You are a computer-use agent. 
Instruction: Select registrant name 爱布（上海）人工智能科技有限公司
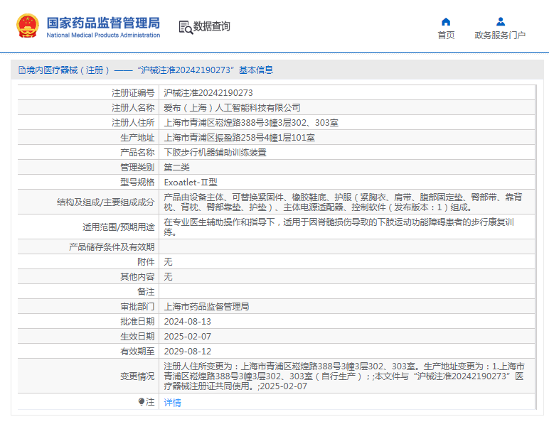click(x=232, y=108)
